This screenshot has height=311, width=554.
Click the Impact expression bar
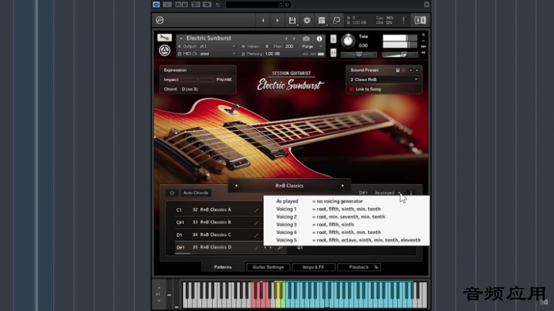(x=198, y=80)
